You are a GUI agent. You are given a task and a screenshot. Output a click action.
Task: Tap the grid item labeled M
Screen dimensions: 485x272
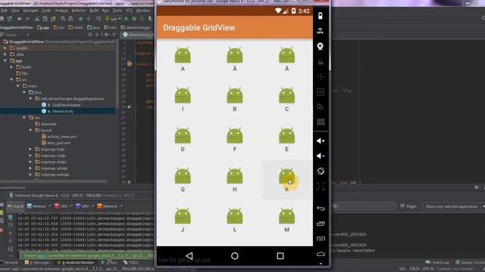click(286, 220)
